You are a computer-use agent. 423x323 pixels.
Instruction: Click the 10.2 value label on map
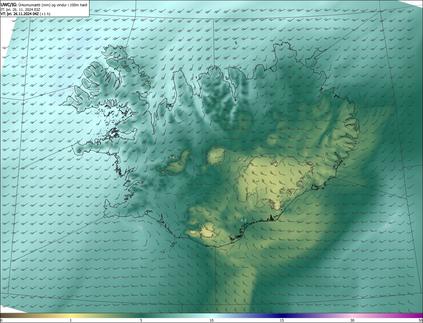click(22, 62)
